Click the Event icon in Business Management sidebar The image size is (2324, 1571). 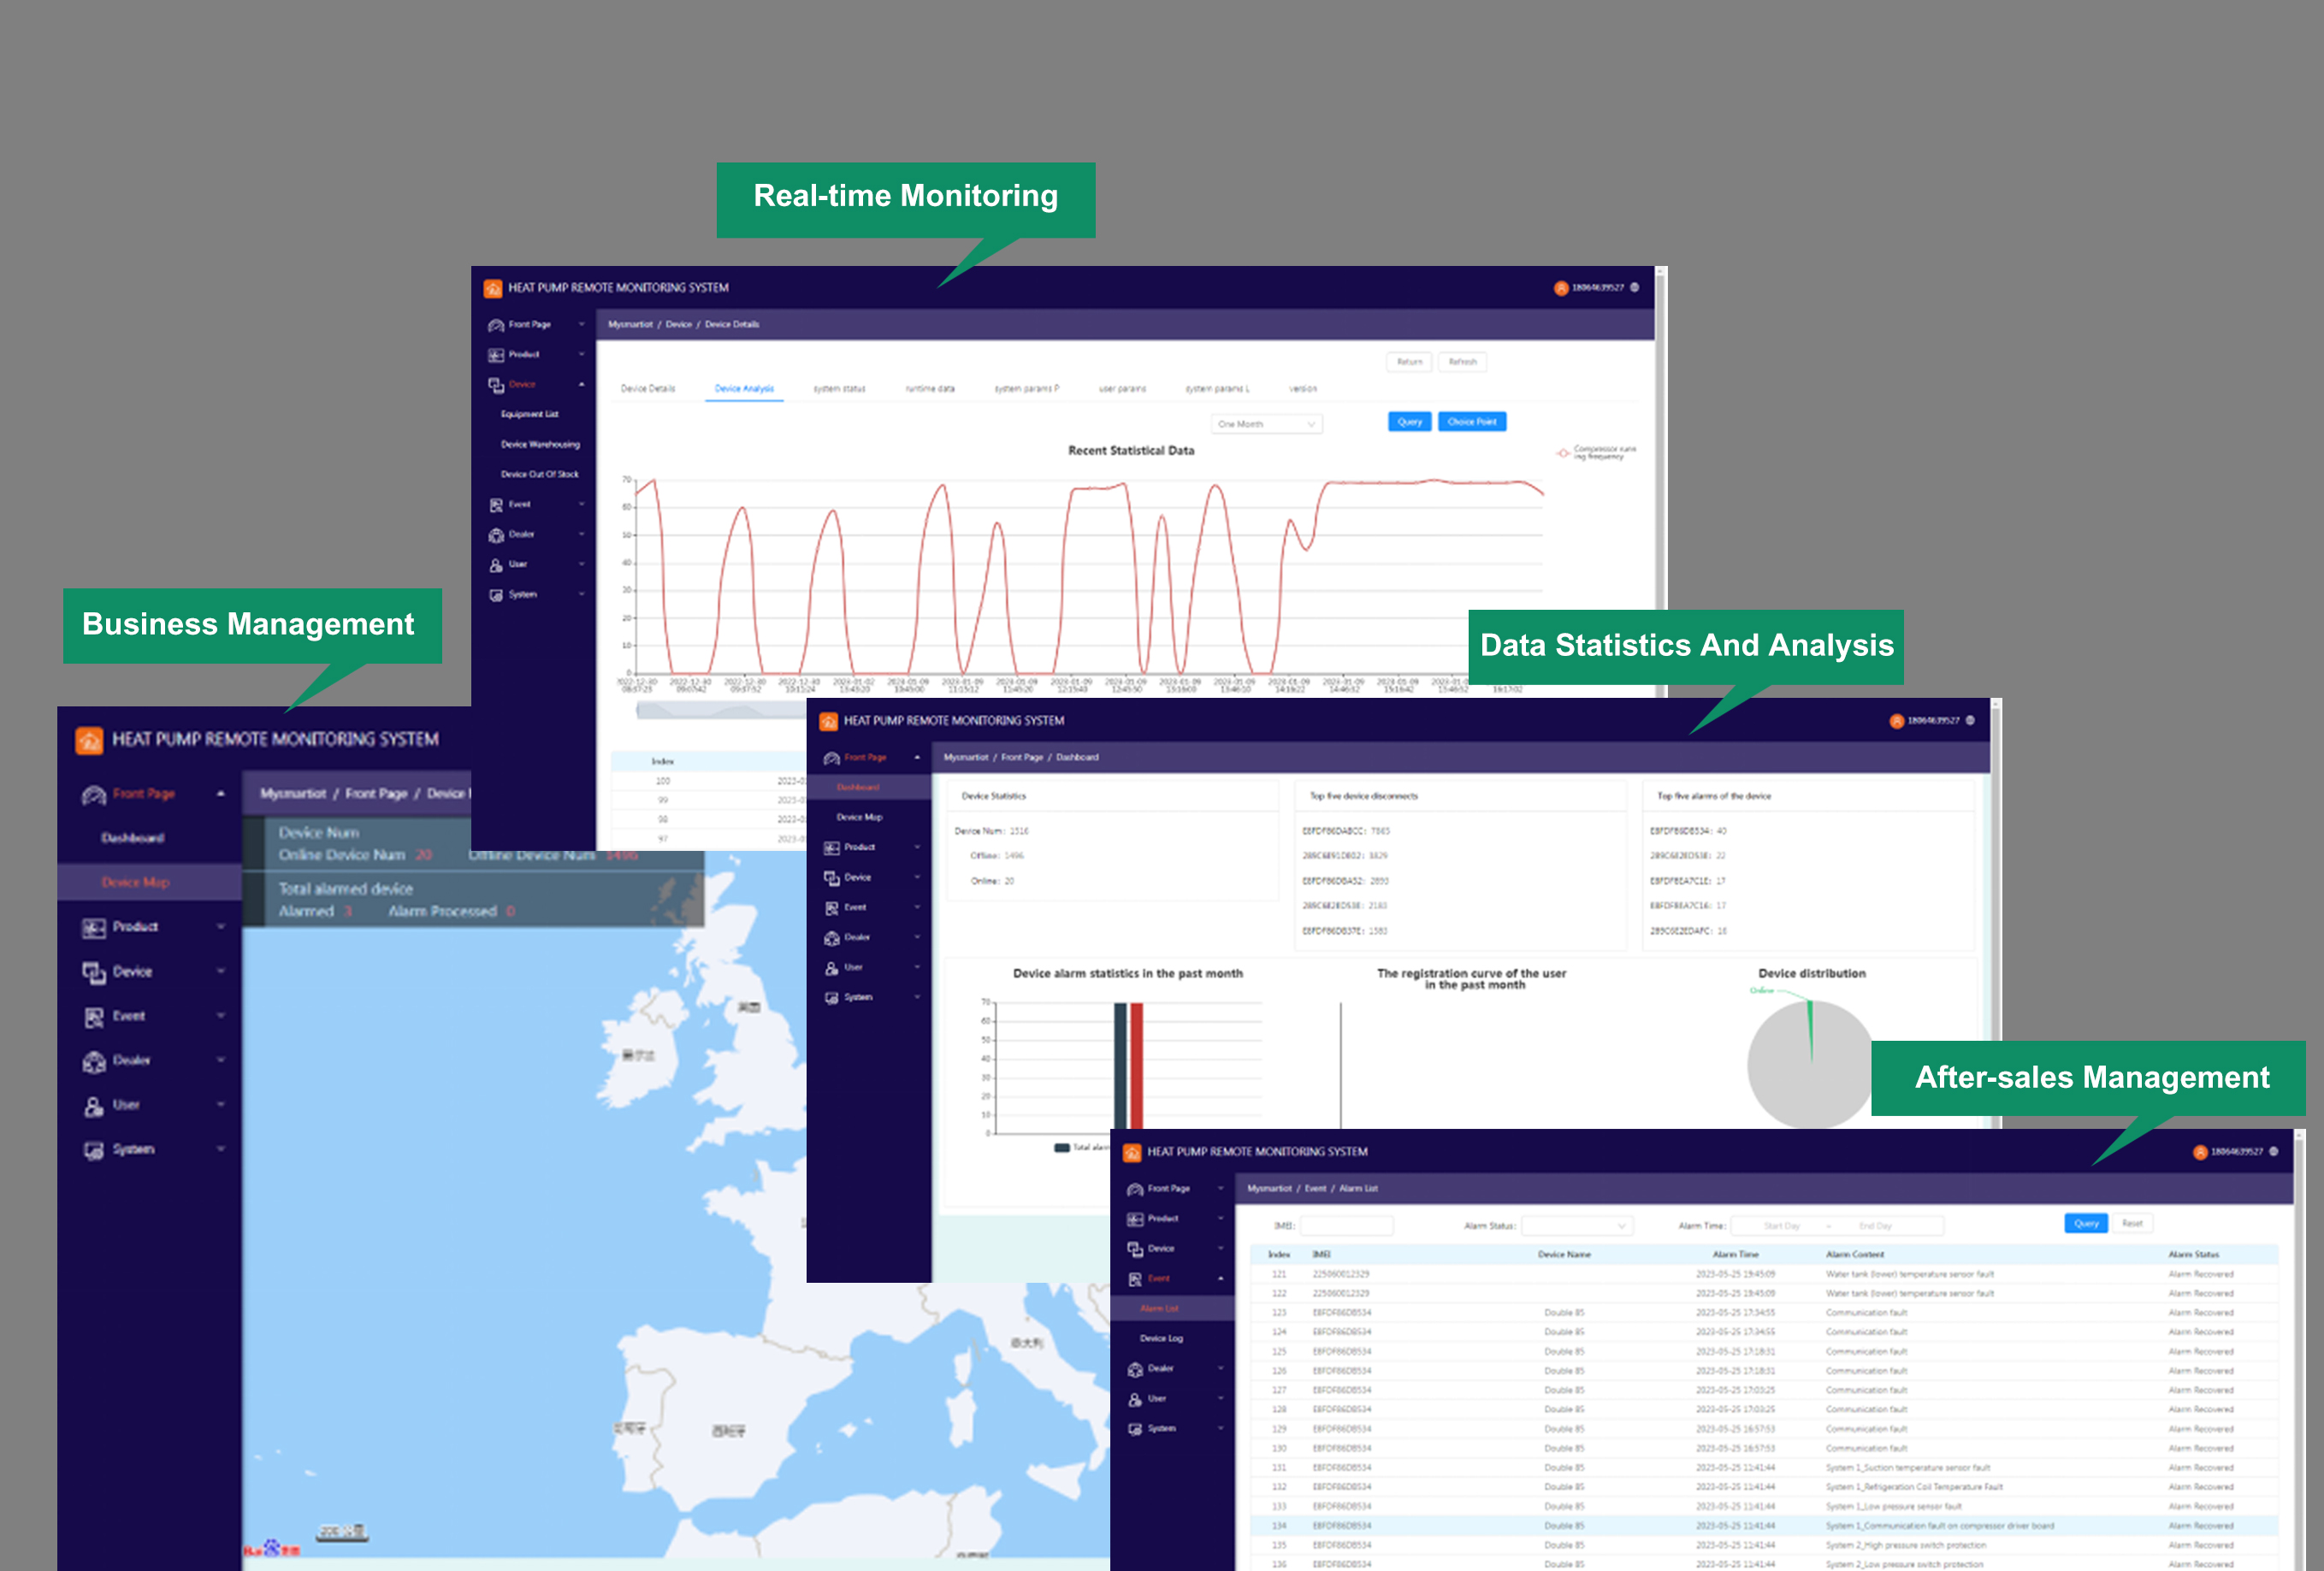94,1017
